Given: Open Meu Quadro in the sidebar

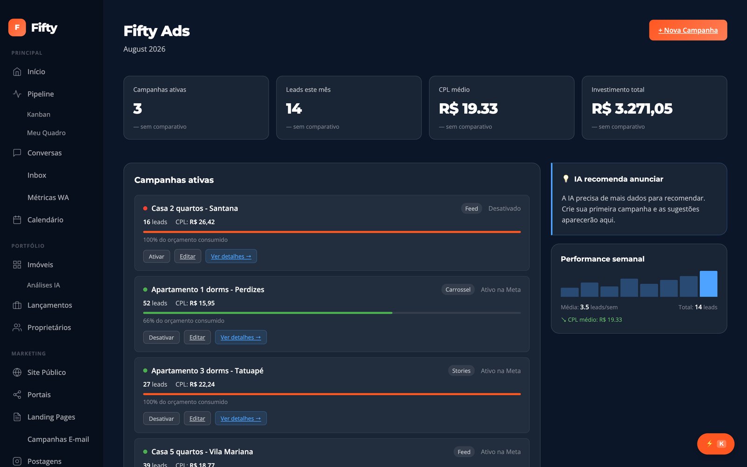Looking at the screenshot, I should point(46,133).
